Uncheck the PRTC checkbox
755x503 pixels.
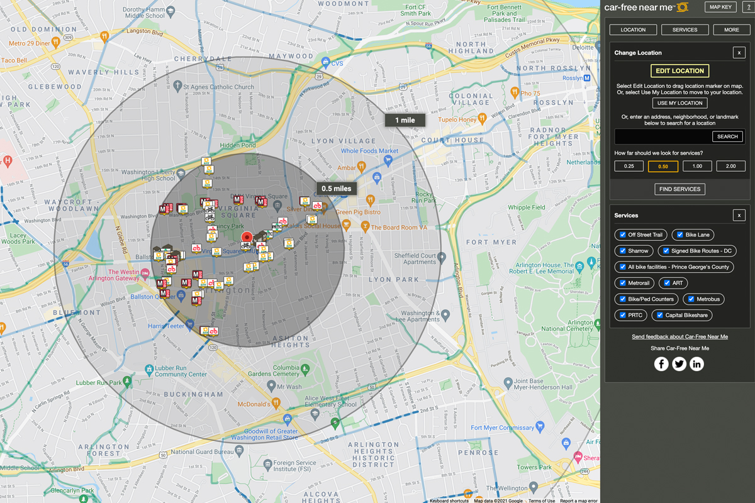(x=623, y=316)
